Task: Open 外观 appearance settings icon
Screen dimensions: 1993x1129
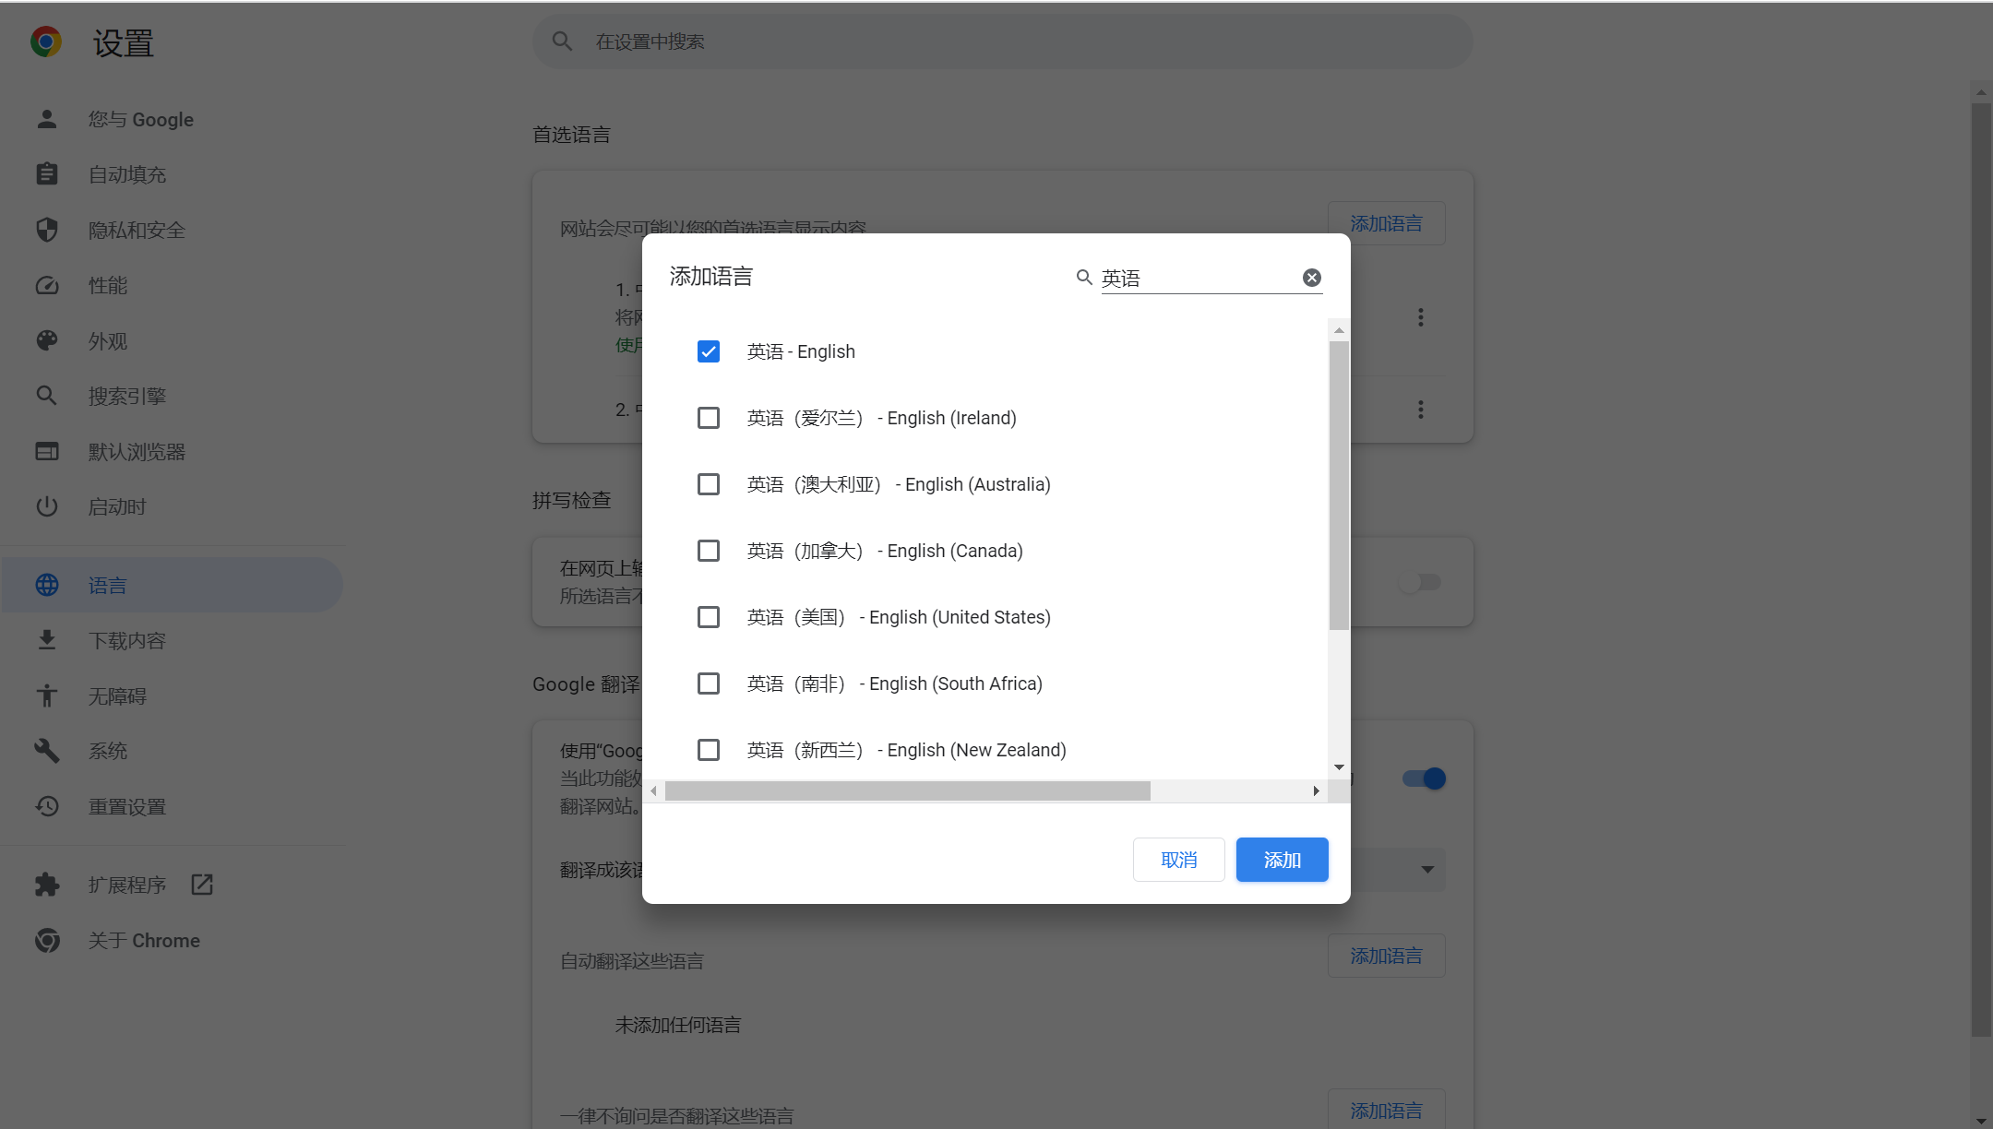Action: point(46,340)
